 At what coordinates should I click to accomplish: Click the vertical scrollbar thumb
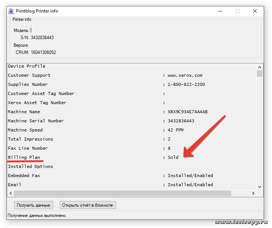[x=259, y=74]
